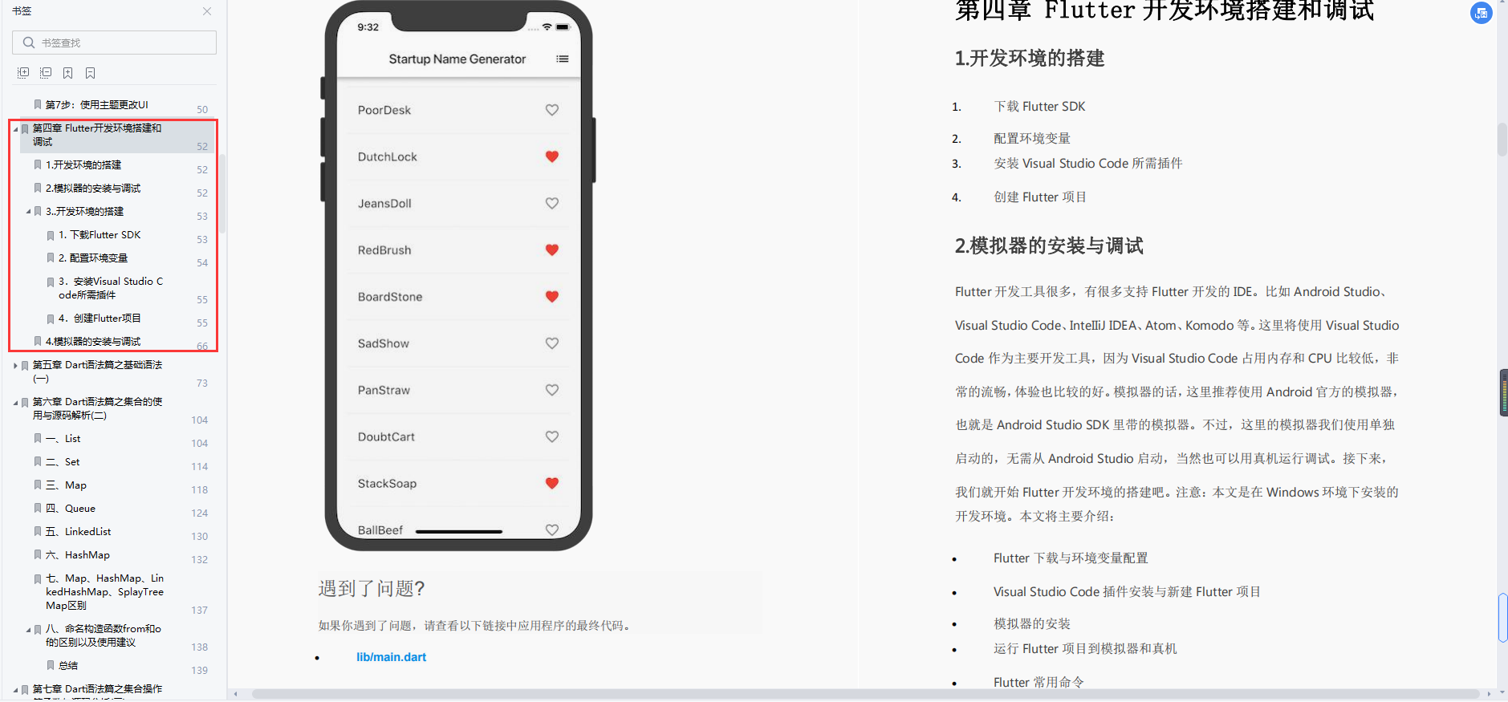The image size is (1508, 702).
Task: Click the document's vertical scrollbar thumb
Action: [1502, 140]
